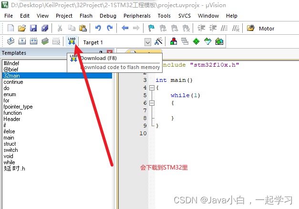Uncomment the selected code lines

point(236,28)
